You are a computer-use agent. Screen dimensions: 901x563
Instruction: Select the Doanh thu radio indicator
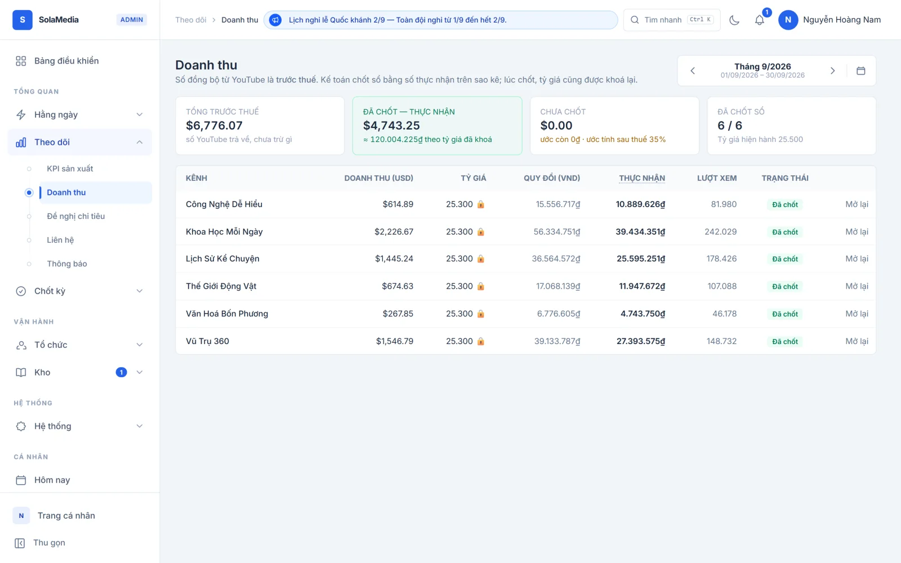(x=29, y=193)
